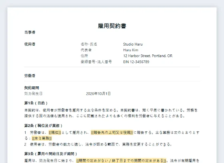224x163 pixels.
Task: Click the address 12 Harbor Street, Portland, OR
Action: coord(148,56)
